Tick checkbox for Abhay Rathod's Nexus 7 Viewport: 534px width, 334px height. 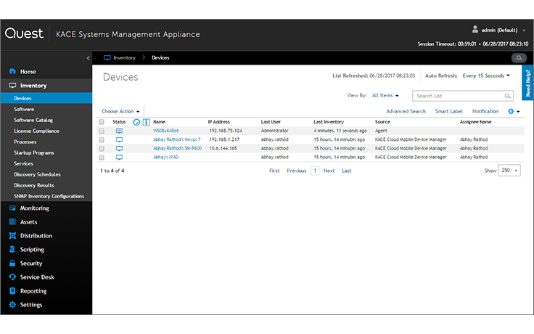pos(102,139)
